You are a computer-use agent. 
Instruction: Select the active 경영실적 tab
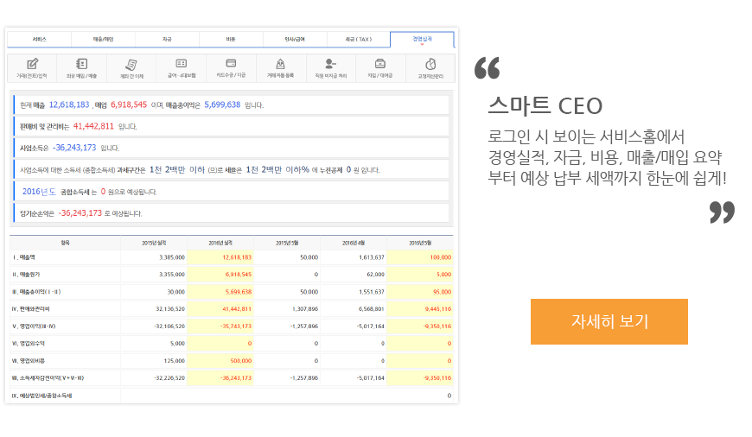[x=422, y=39]
